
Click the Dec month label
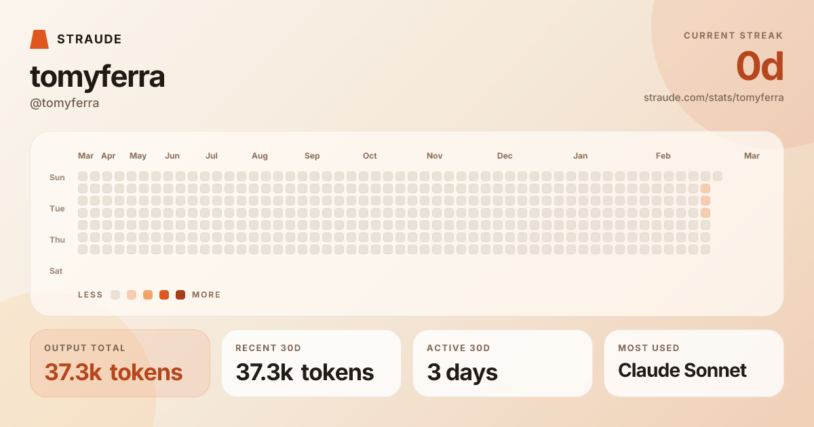505,156
